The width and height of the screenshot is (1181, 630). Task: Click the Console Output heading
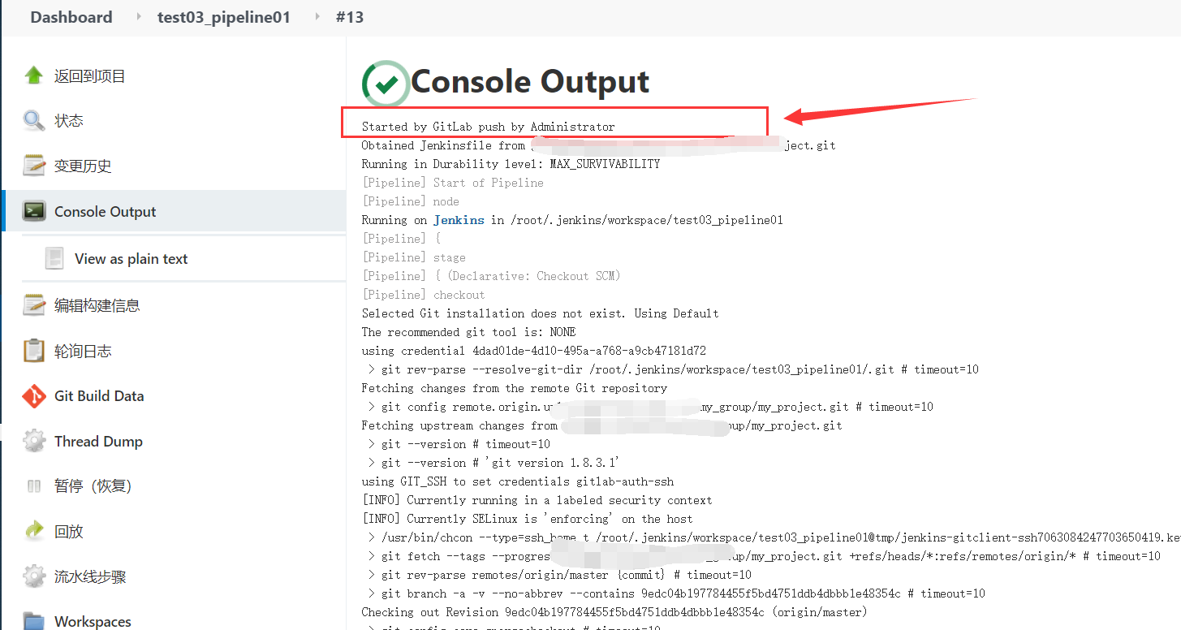(x=530, y=82)
